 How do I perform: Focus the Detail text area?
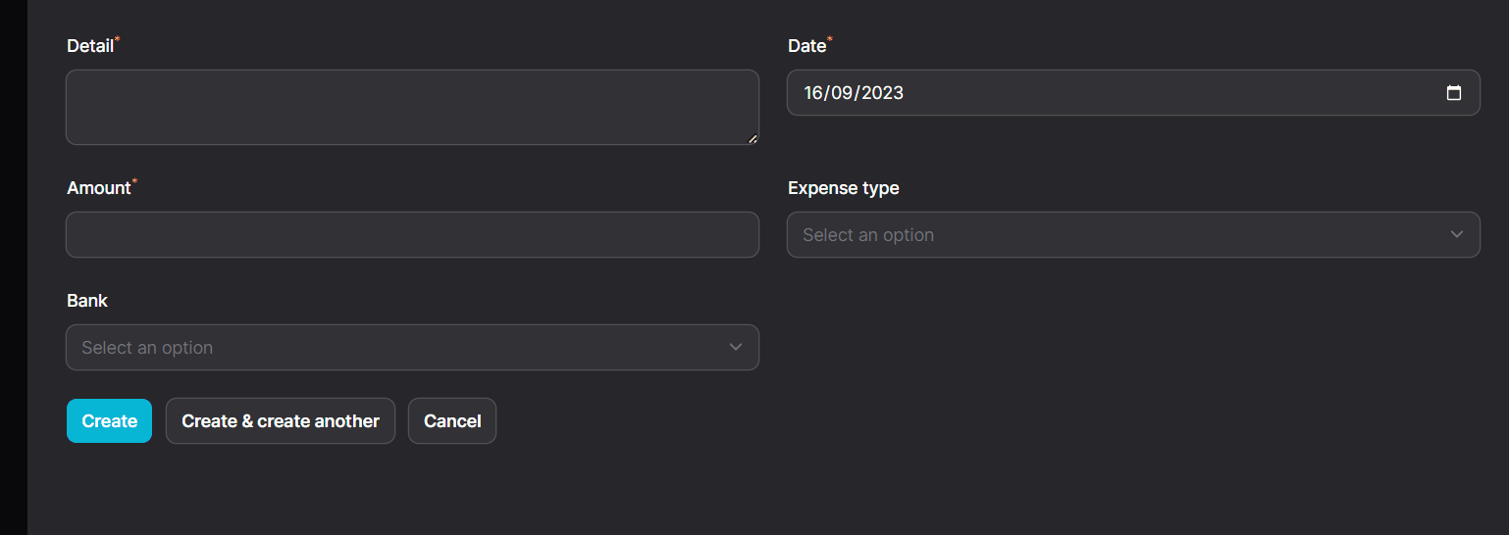(412, 108)
